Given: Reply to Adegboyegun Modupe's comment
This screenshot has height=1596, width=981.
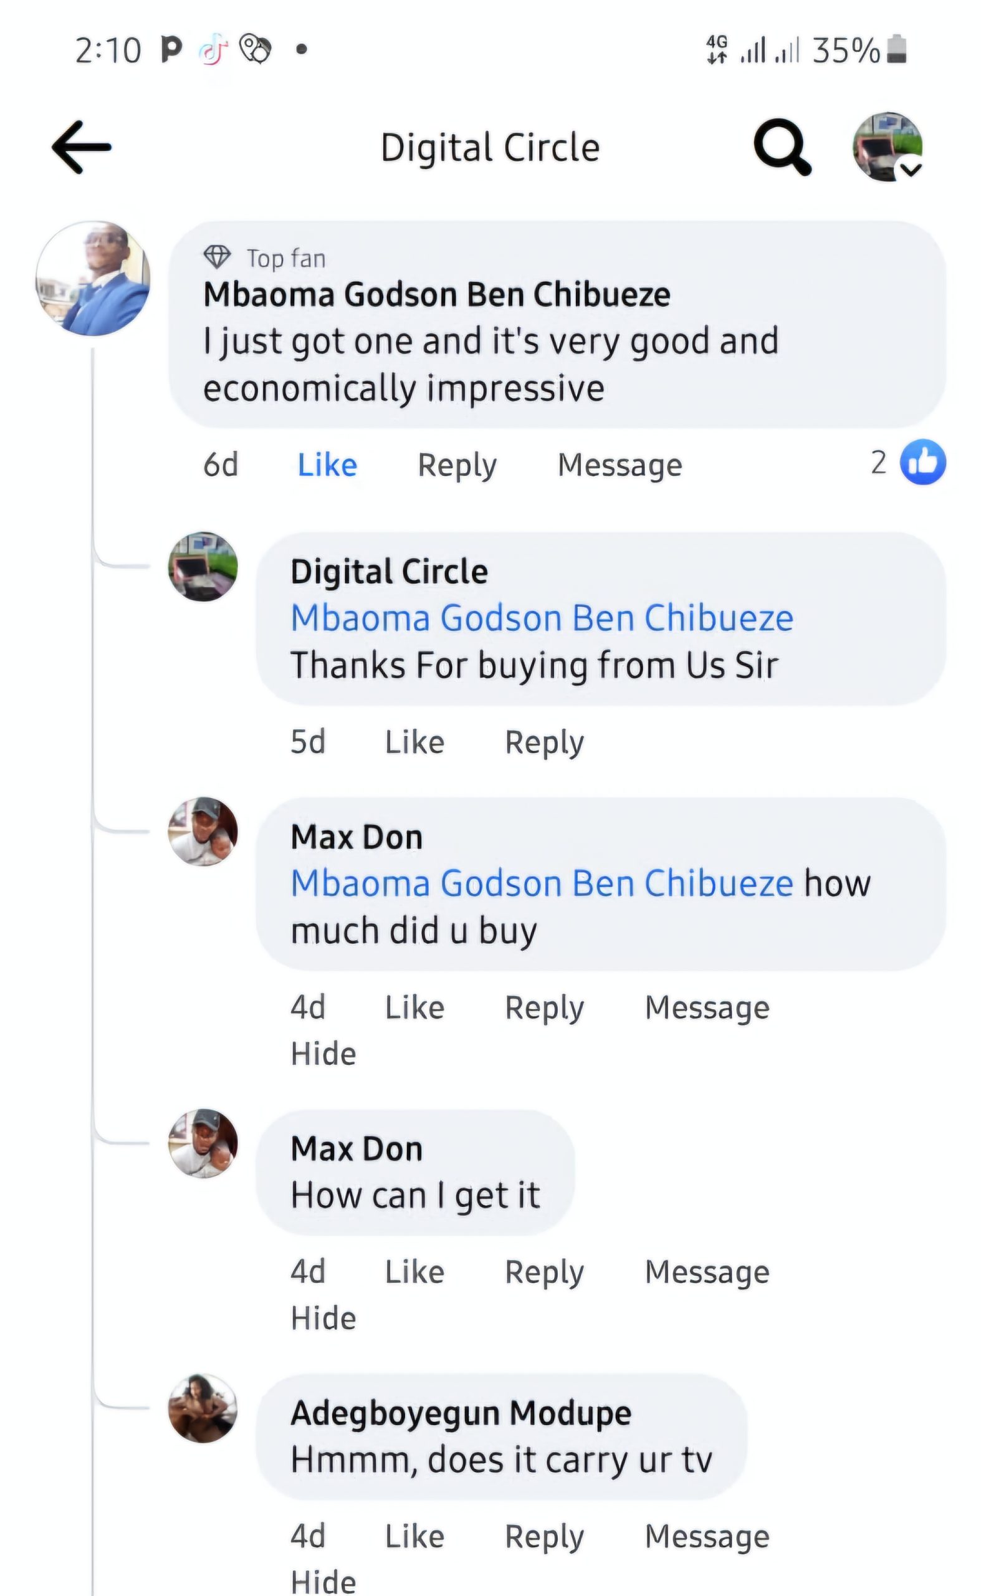Looking at the screenshot, I should 544,1536.
